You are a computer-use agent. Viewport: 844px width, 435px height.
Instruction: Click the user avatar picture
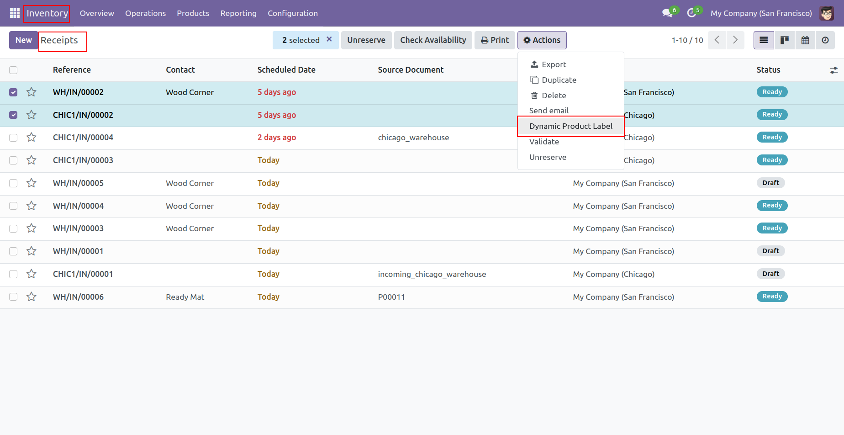pyautogui.click(x=827, y=13)
